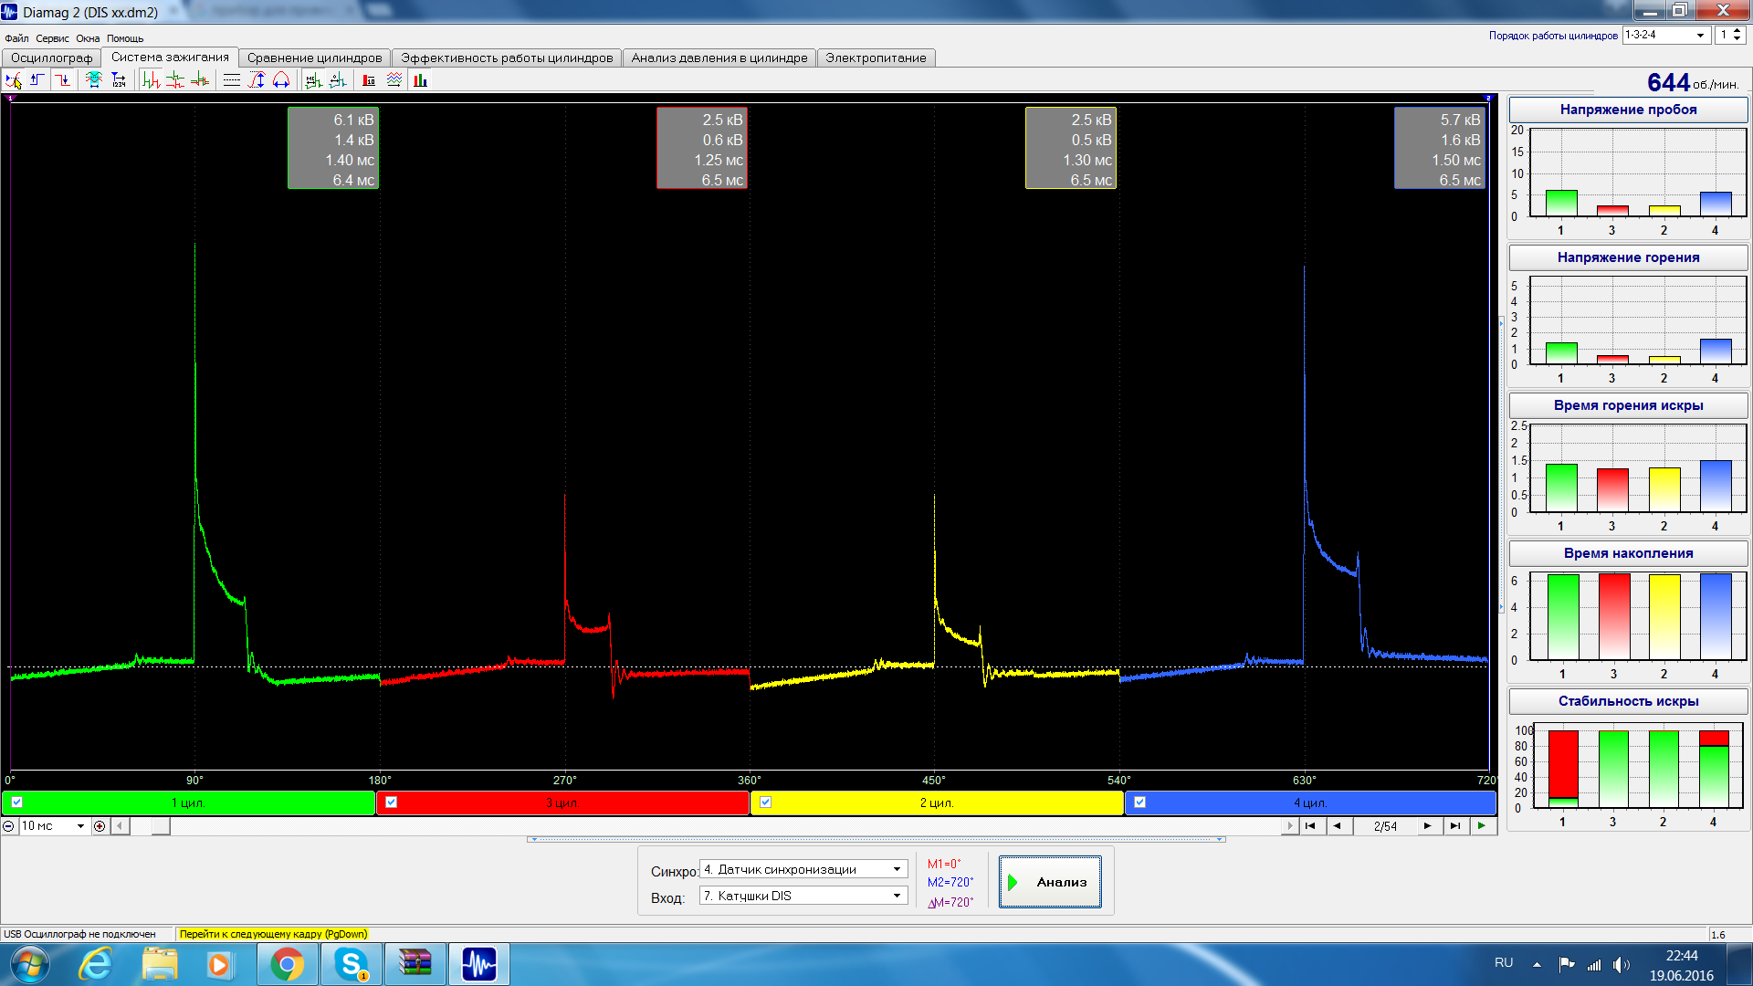Click the Стабильность искры chart header

(x=1628, y=701)
